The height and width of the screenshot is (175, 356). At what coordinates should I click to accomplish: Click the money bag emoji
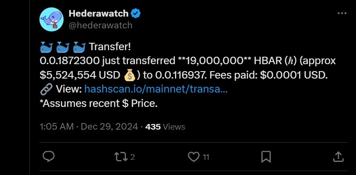point(129,75)
